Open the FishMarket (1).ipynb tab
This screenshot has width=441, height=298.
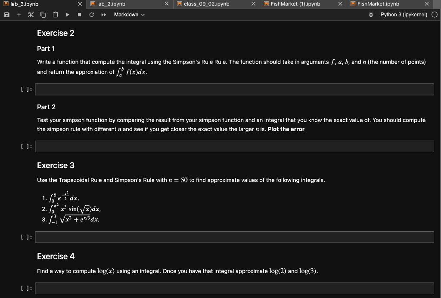[295, 4]
